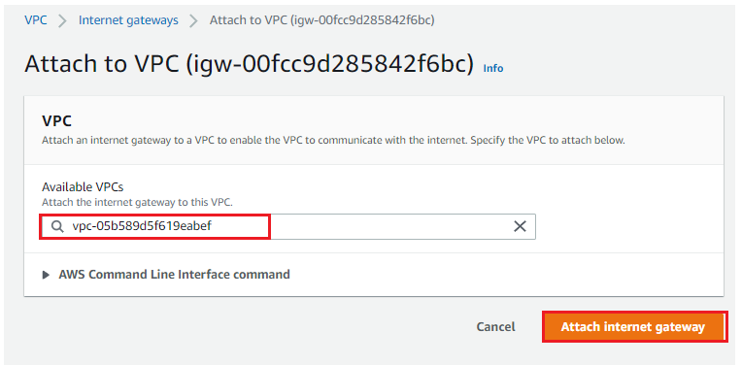Click the helper text Attach the internet gateway to this VPC
The height and width of the screenshot is (365, 742).
pyautogui.click(x=137, y=202)
